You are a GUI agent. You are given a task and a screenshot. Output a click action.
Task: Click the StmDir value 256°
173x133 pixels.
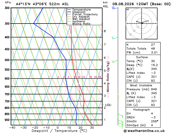point(155,121)
